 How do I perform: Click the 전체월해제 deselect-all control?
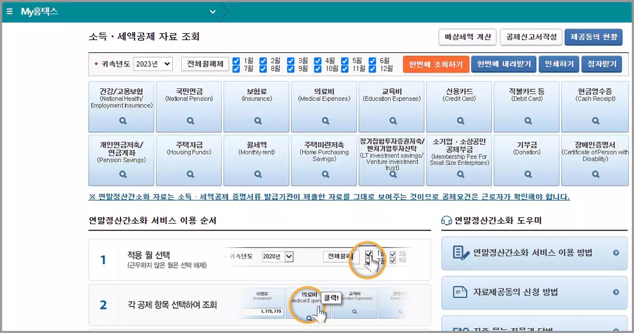tap(204, 63)
